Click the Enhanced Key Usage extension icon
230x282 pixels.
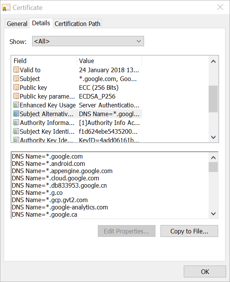(x=16, y=105)
